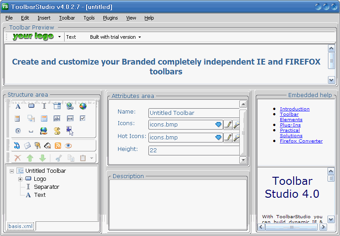The height and width of the screenshot is (236, 340).
Task: Copy element using the copy icon
Action: coord(71,158)
